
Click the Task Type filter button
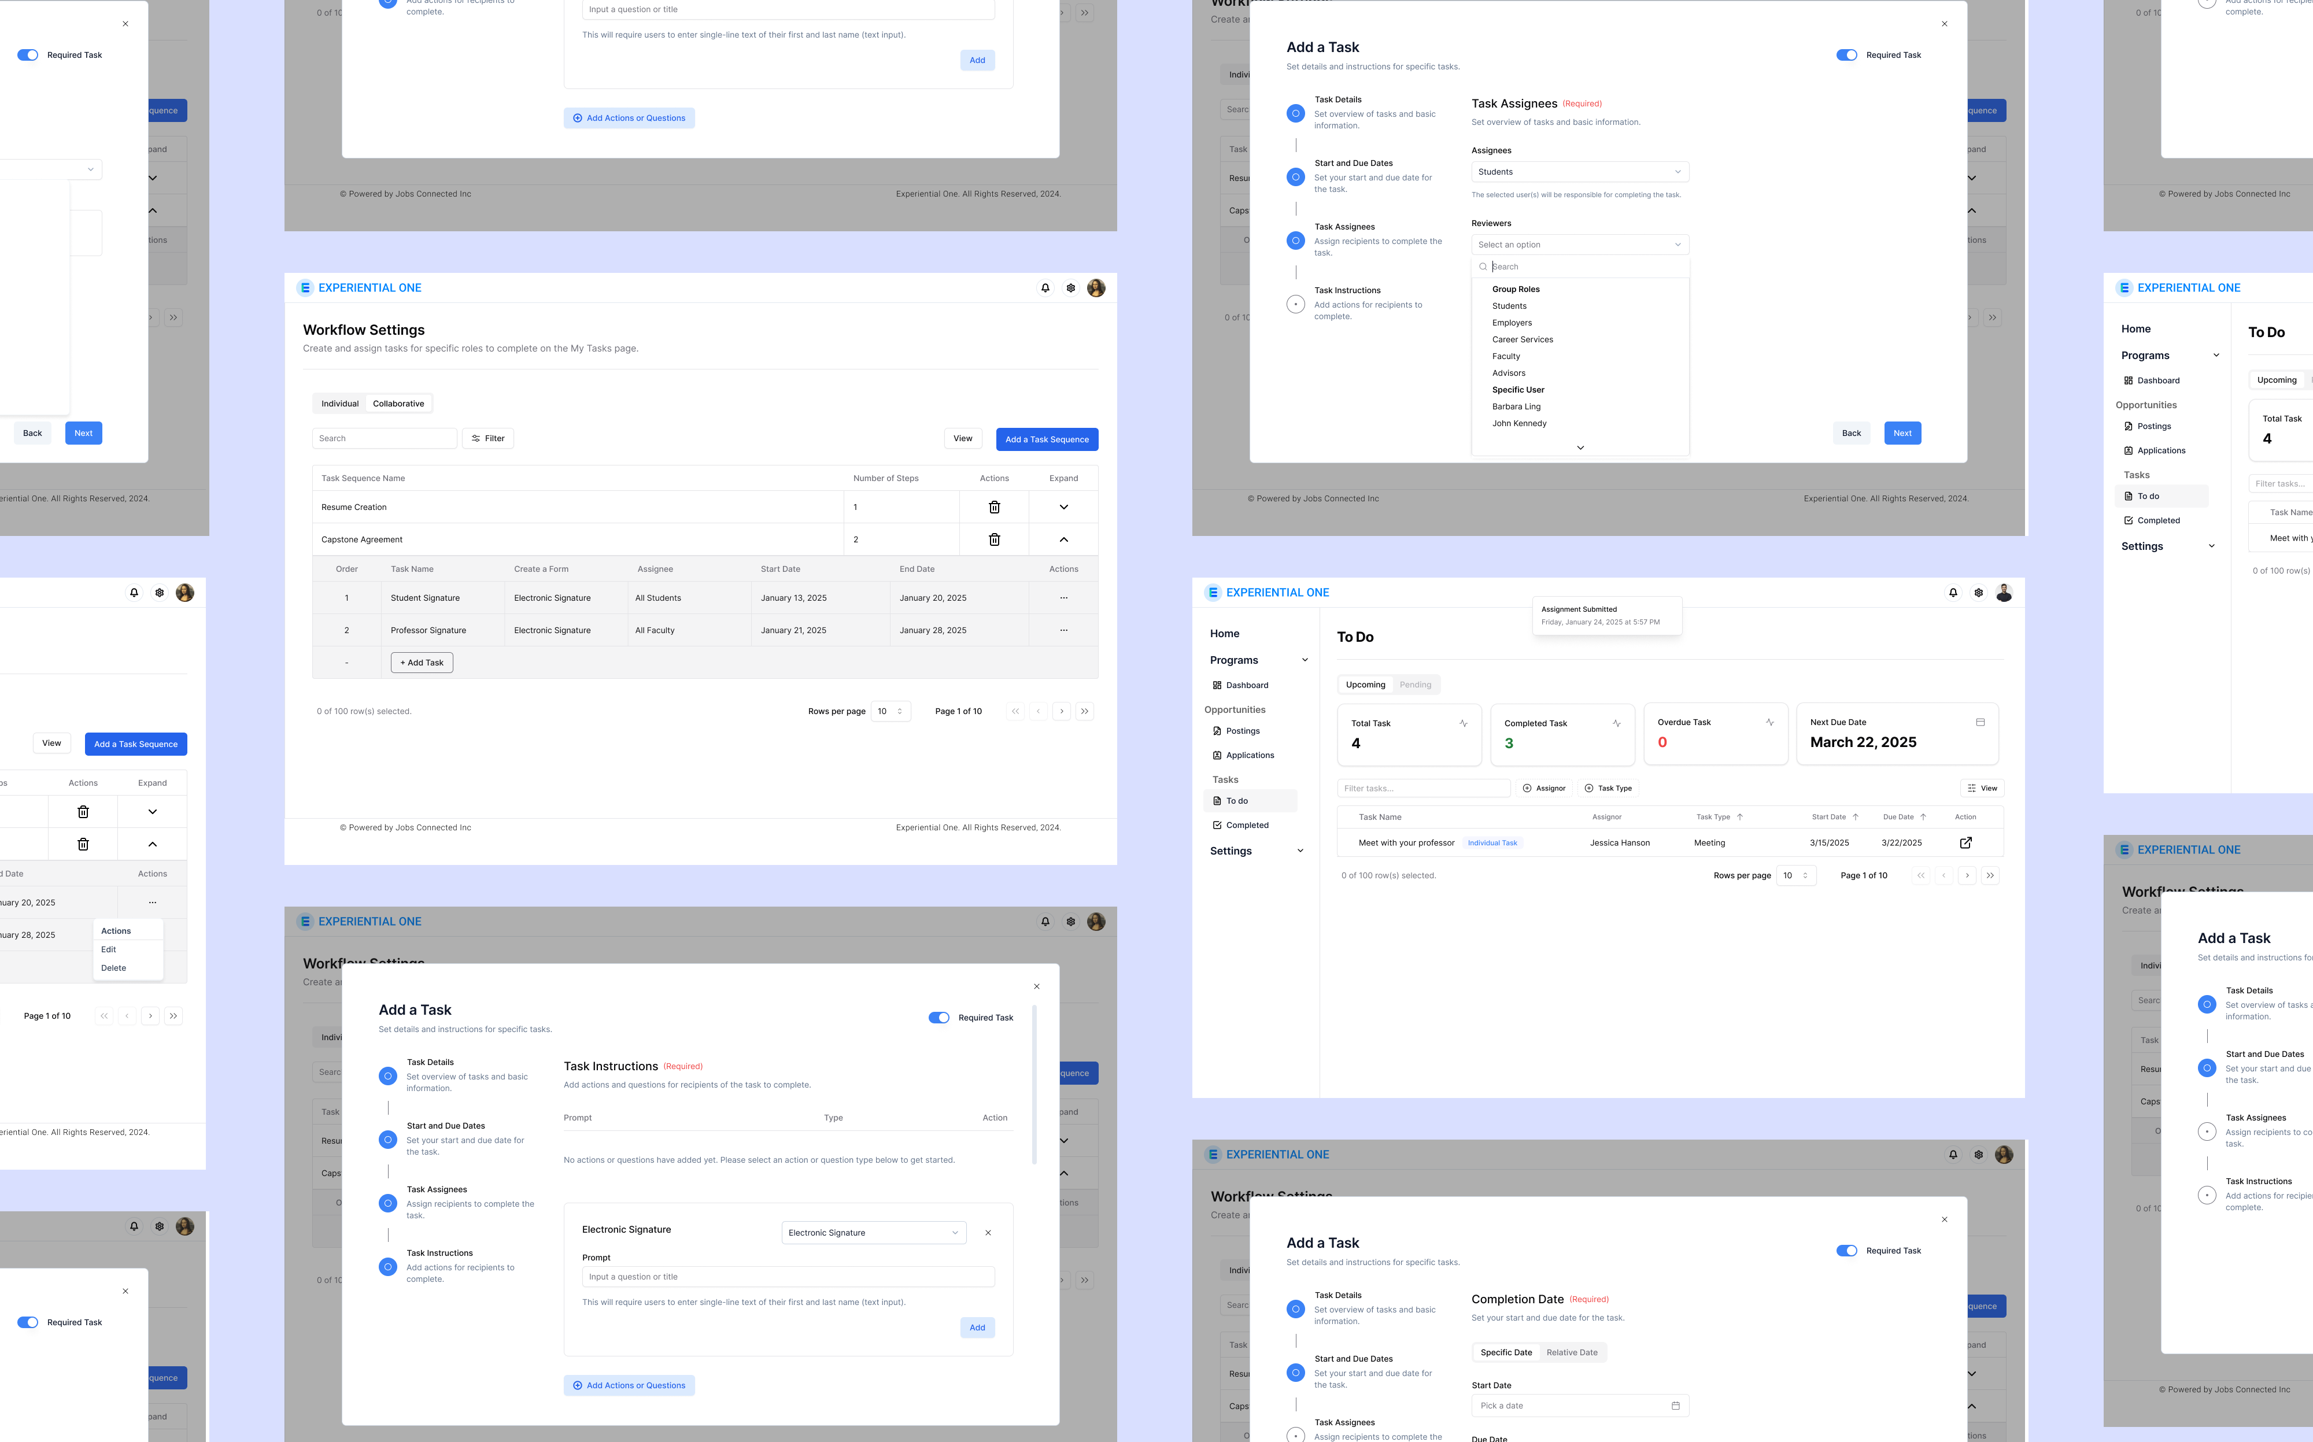1608,787
